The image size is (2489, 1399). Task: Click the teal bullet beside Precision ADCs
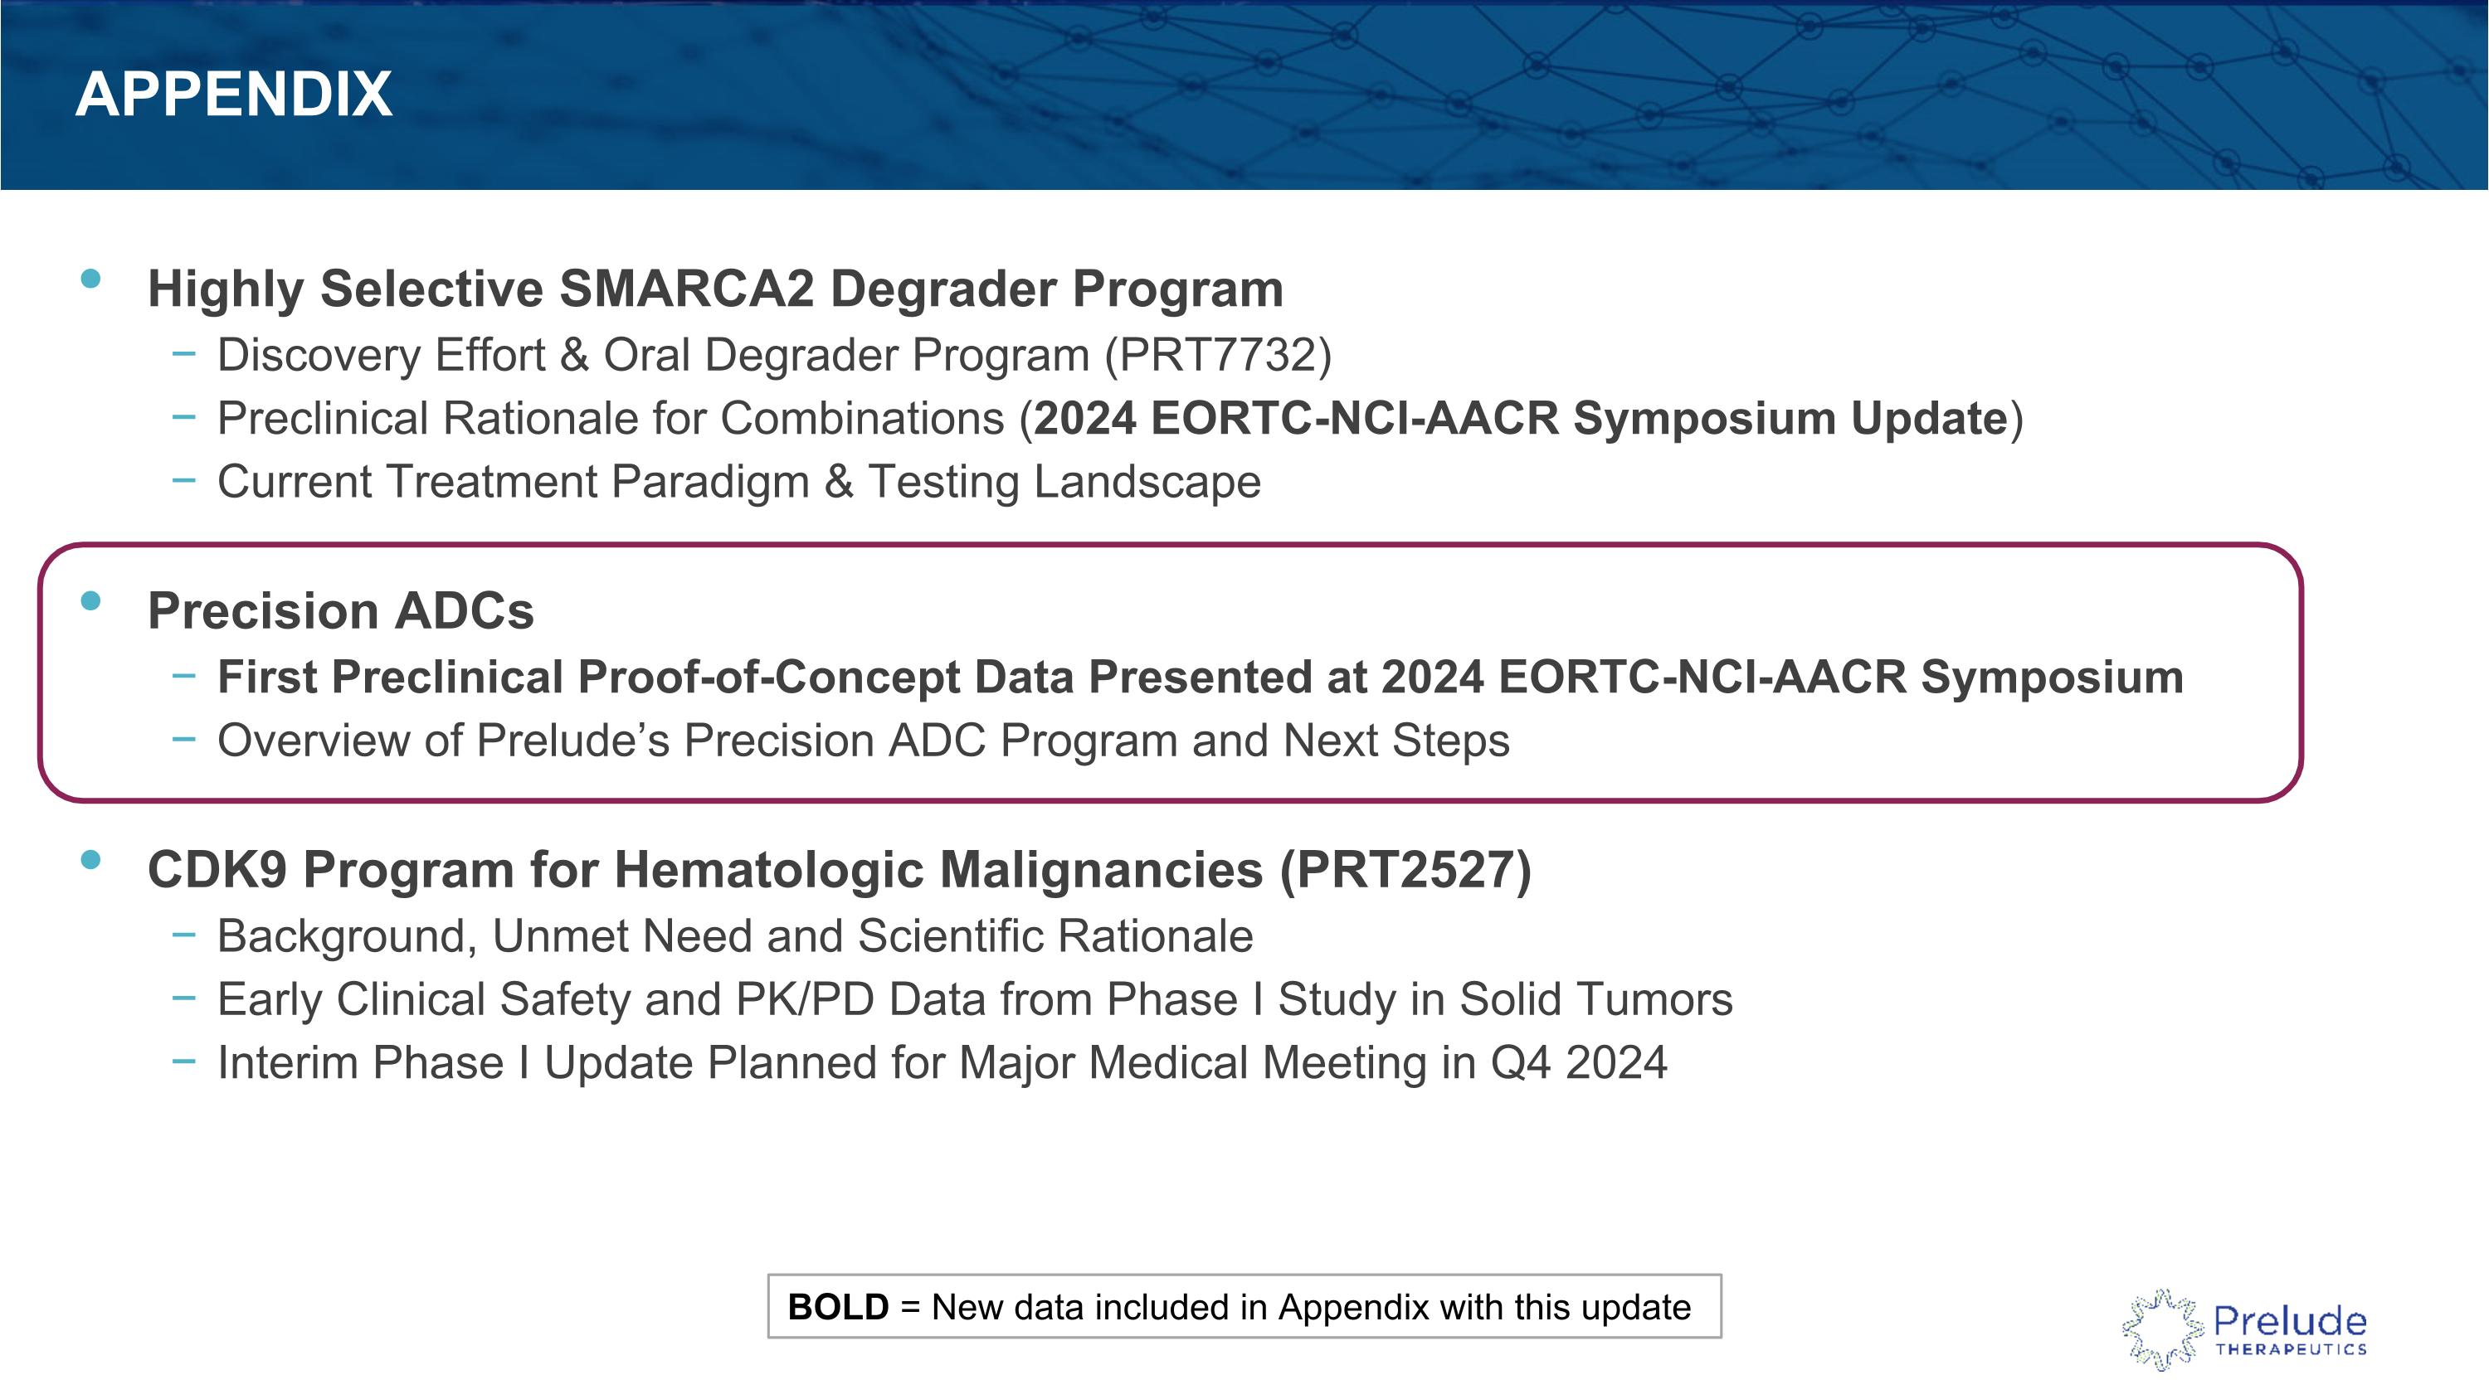(x=90, y=601)
